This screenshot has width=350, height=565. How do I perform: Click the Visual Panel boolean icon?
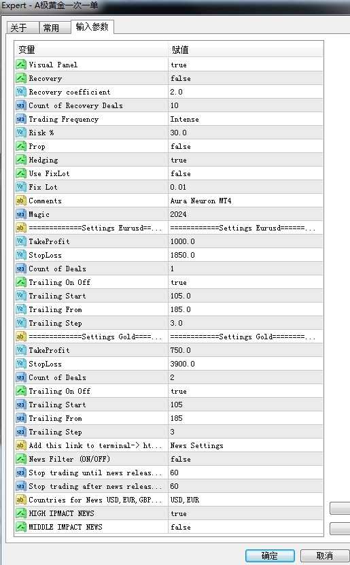(21, 65)
